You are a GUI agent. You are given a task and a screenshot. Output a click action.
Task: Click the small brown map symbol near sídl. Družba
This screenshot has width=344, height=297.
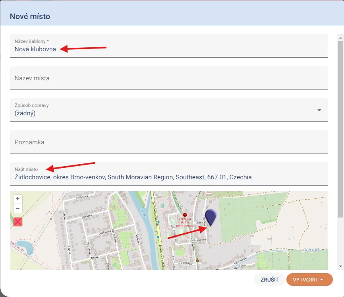[197, 260]
